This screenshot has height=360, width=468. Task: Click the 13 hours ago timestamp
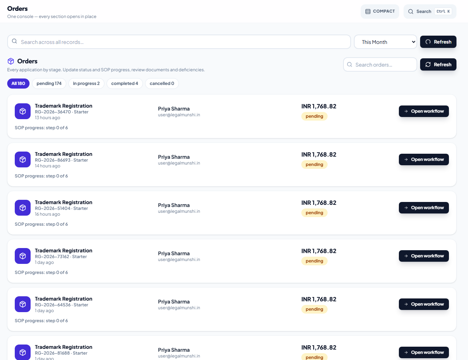pyautogui.click(x=48, y=118)
